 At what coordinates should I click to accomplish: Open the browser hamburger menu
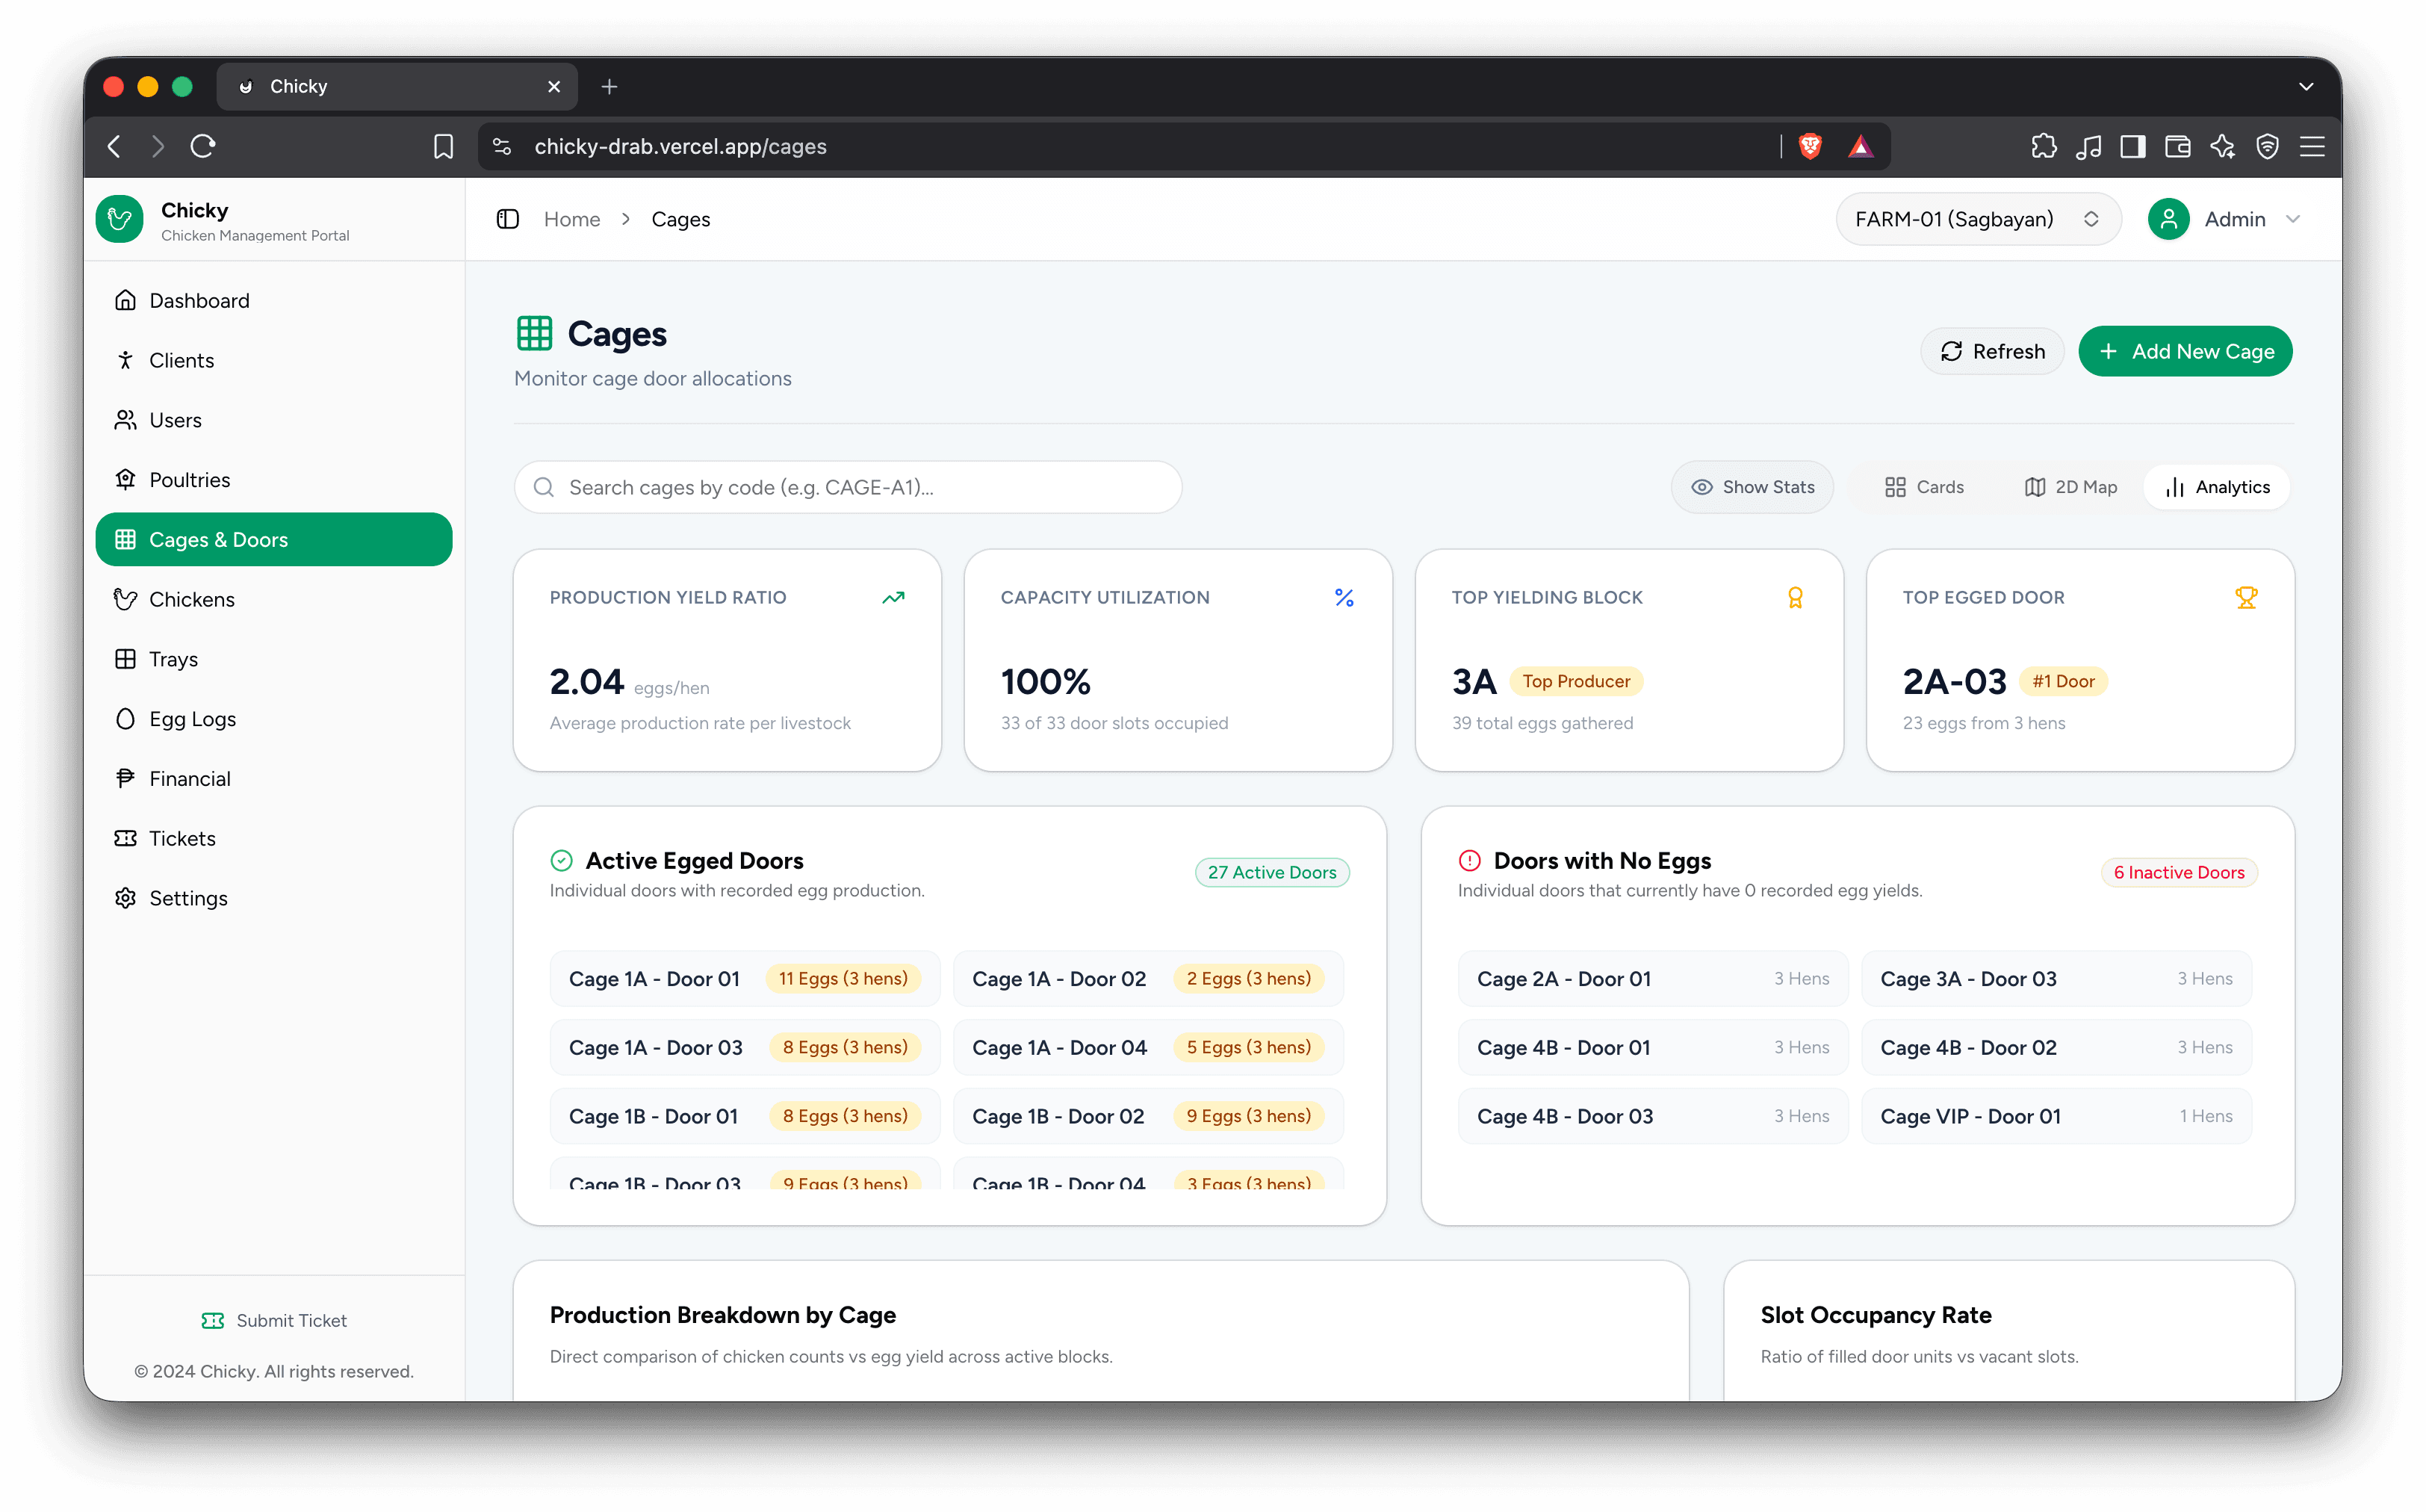(2312, 146)
